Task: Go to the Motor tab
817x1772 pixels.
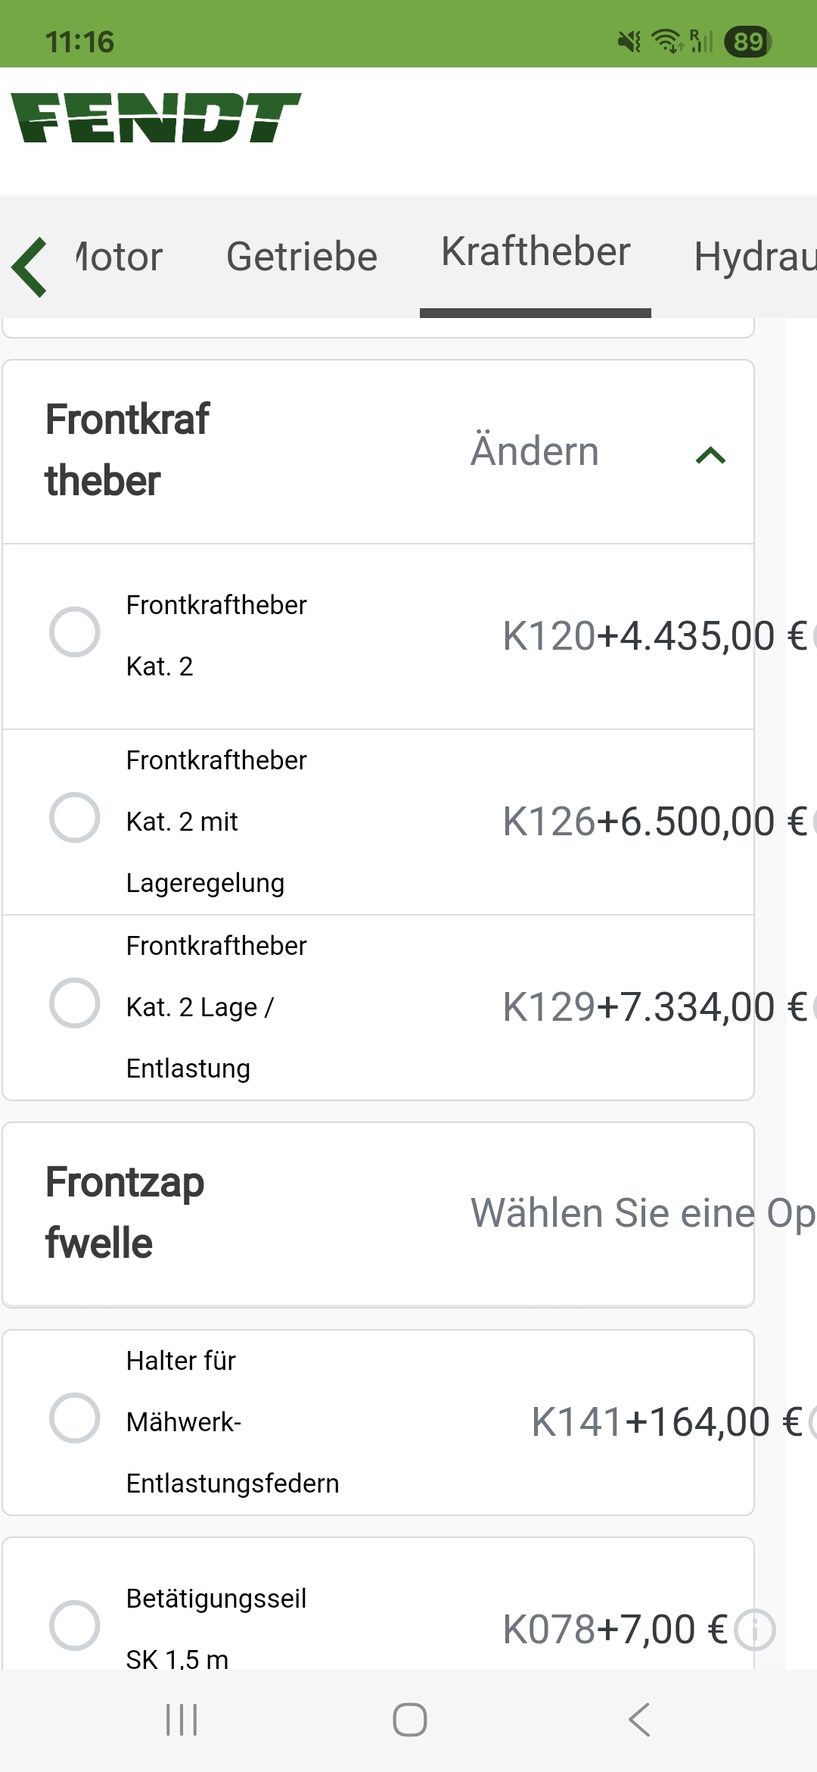Action: click(120, 257)
